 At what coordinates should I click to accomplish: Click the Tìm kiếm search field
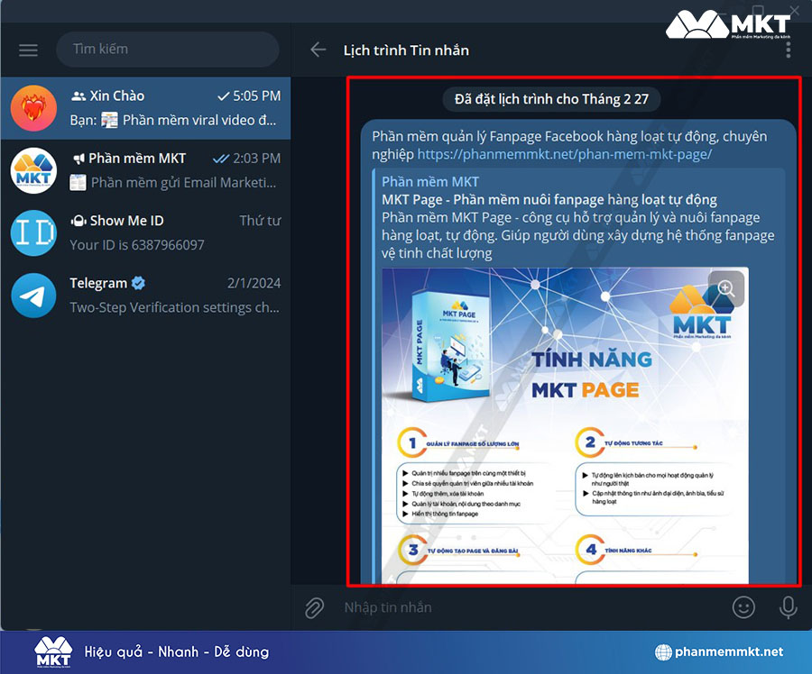coord(167,50)
